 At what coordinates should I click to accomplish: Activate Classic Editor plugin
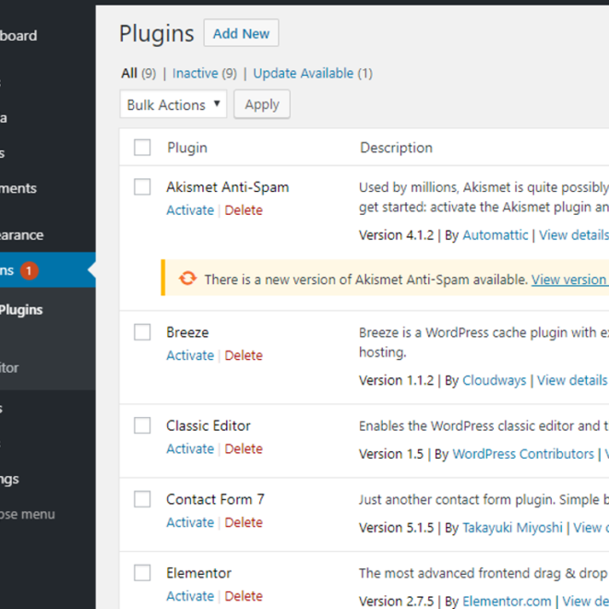point(190,448)
